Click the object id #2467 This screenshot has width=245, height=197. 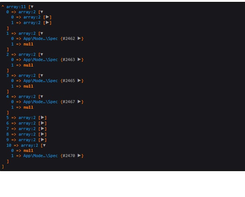pos(69,102)
